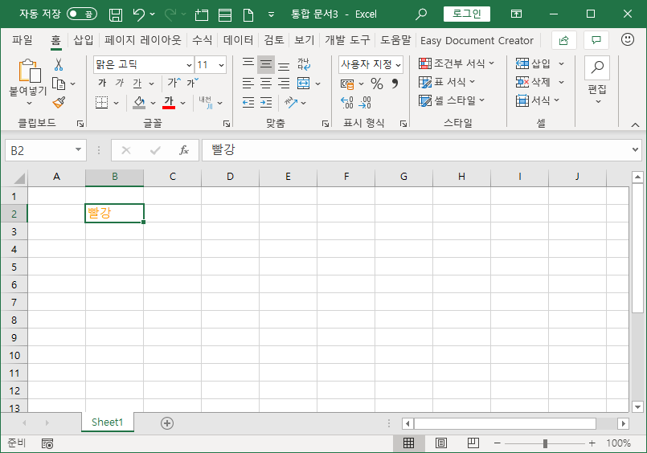Viewport: 647px width, 453px height.
Task: Switch to the 삽입 tab
Action: tap(84, 40)
